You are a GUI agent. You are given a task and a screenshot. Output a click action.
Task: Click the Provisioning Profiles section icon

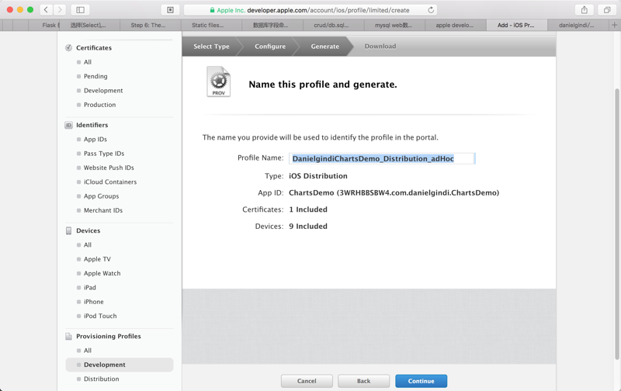69,337
